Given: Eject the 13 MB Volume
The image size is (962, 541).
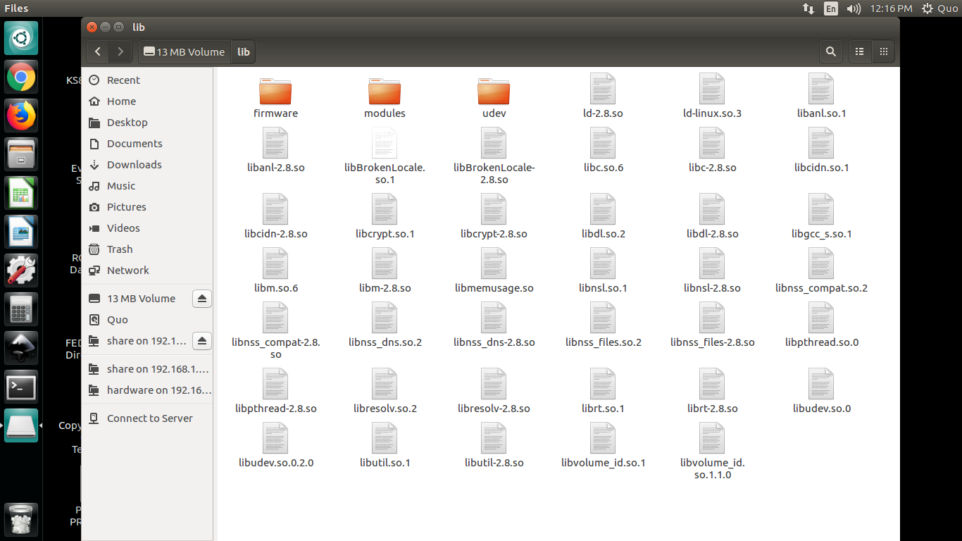Looking at the screenshot, I should point(202,299).
